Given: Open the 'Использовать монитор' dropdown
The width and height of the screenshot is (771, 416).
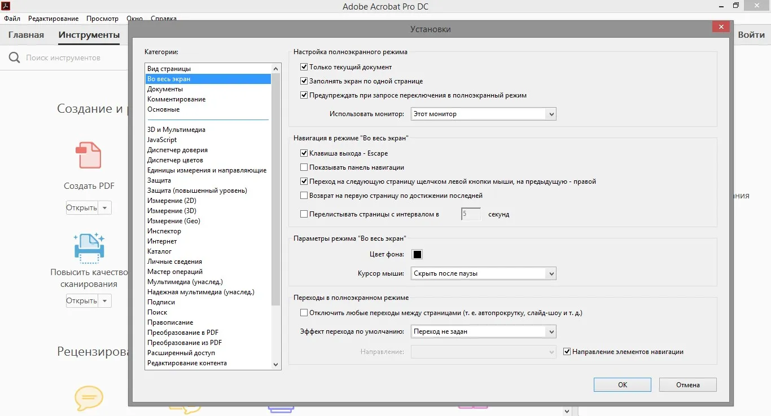Looking at the screenshot, I should (x=484, y=114).
